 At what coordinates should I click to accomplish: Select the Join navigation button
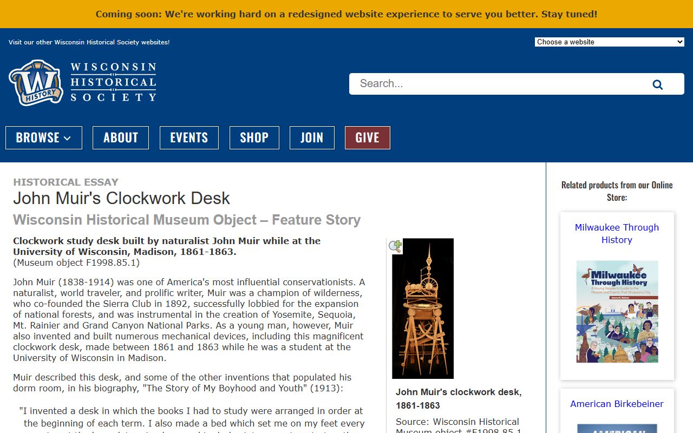pyautogui.click(x=312, y=137)
